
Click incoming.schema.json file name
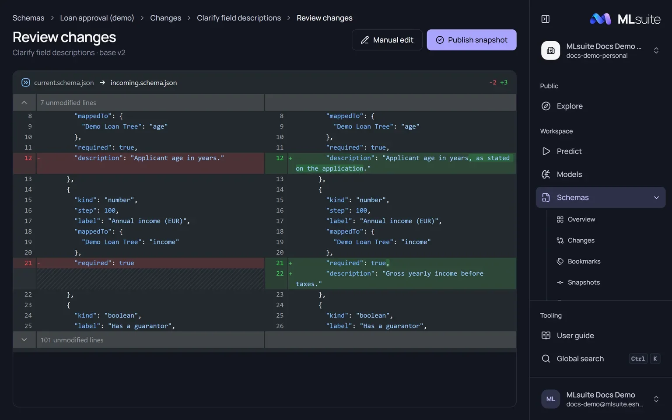(x=143, y=83)
